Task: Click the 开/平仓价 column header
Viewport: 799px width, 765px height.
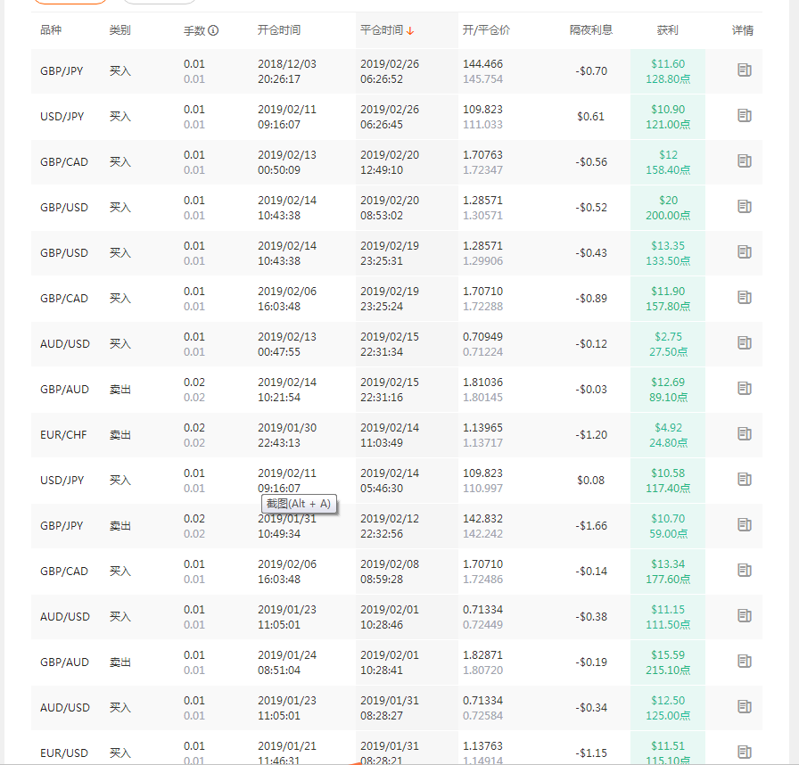Action: pyautogui.click(x=486, y=30)
